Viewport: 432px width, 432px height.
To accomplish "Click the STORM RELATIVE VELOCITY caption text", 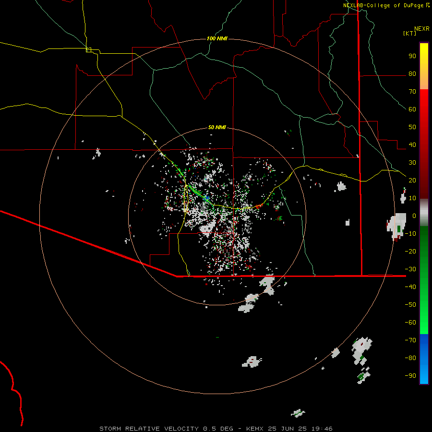I will [x=149, y=429].
